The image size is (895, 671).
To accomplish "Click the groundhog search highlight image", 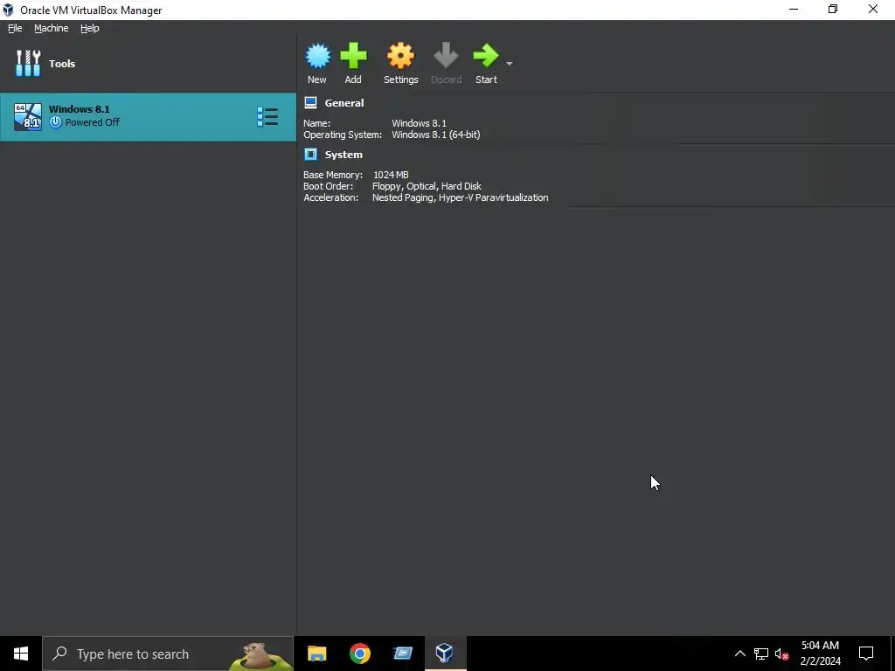I will click(259, 655).
